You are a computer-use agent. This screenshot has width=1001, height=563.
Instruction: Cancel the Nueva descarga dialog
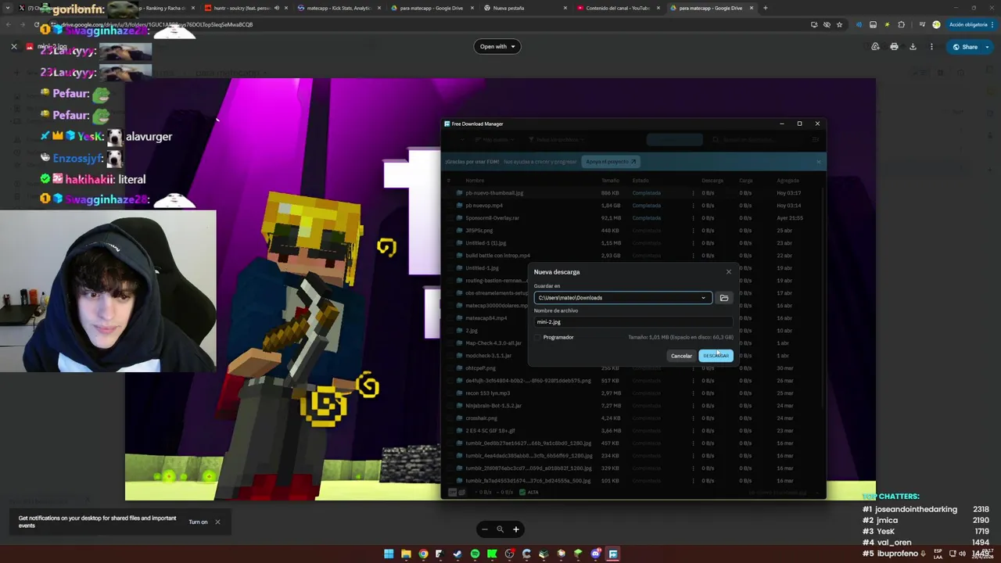(681, 356)
